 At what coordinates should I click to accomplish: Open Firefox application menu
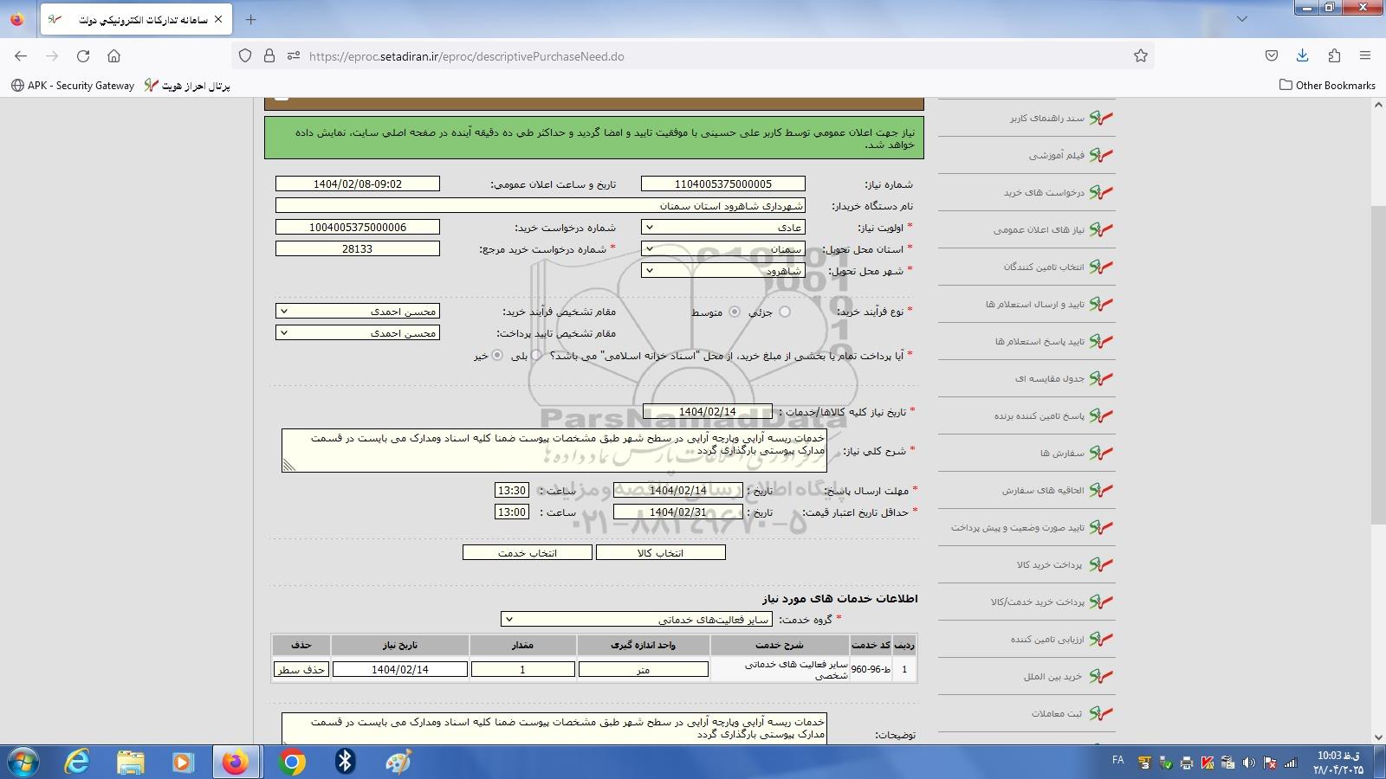1365,56
